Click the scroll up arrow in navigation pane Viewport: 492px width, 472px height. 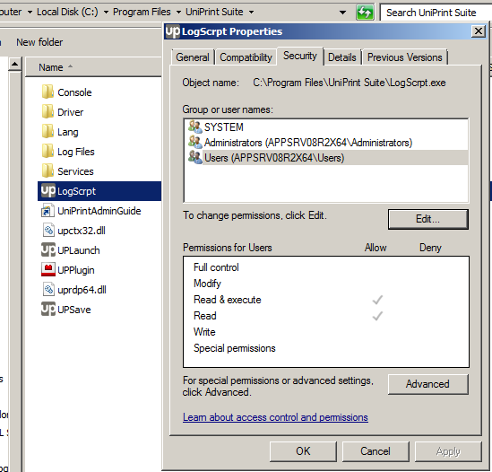coord(14,65)
